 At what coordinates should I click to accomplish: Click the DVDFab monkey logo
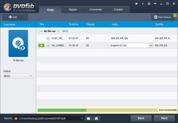tap(7, 7)
